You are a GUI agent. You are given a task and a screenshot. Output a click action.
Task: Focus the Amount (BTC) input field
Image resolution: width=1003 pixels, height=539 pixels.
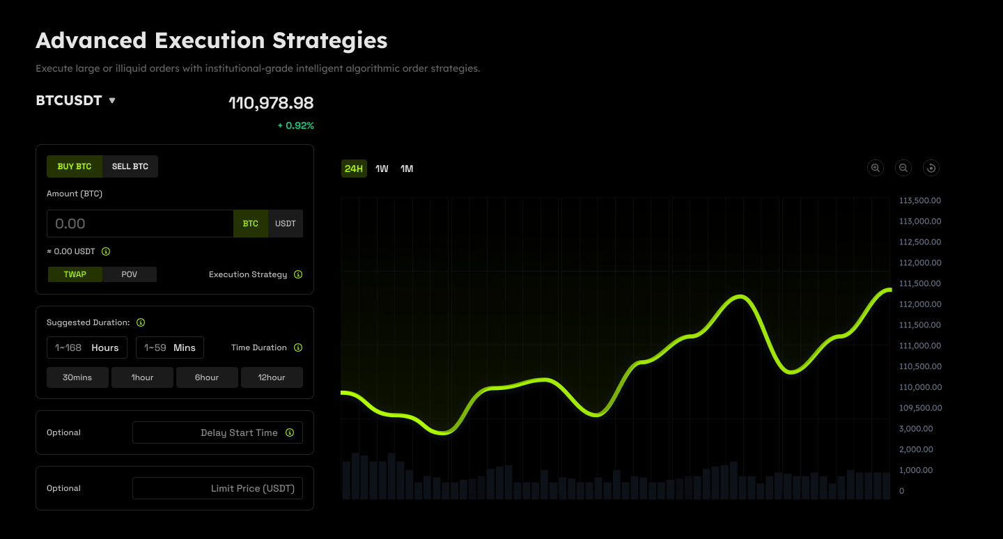click(x=140, y=224)
